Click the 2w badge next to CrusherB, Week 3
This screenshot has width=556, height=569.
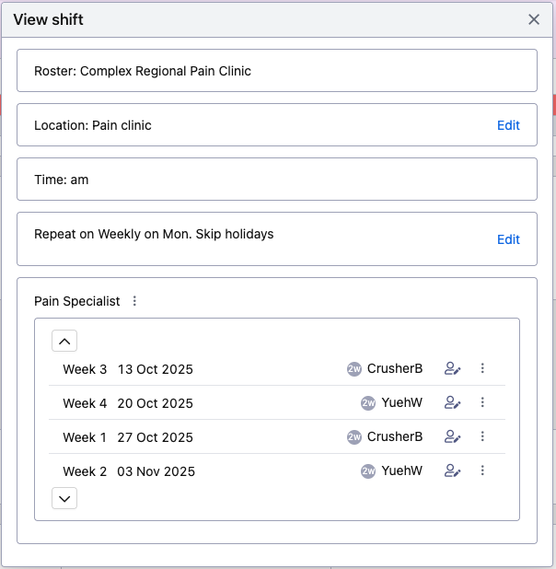click(354, 369)
